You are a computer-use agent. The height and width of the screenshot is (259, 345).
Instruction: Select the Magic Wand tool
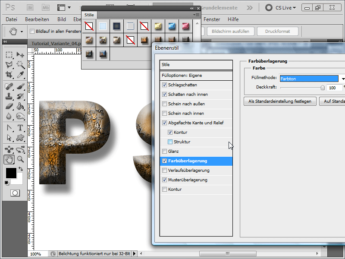tap(20, 64)
